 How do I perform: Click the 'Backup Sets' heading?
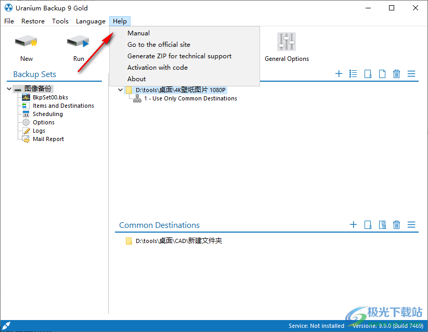(35, 74)
